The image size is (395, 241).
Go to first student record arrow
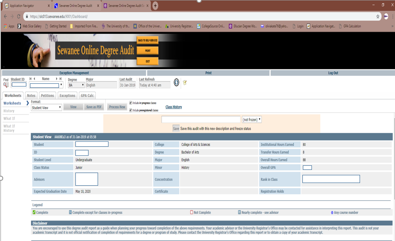coord(31,79)
